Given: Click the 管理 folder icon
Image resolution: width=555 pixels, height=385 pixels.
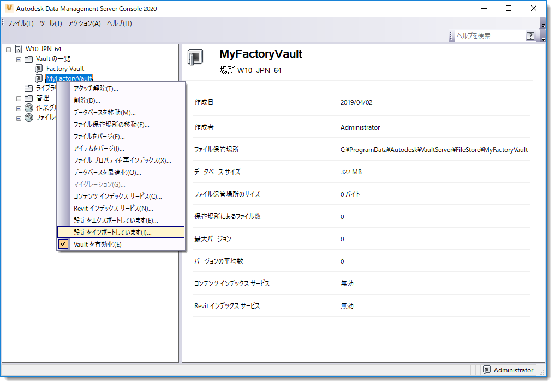Looking at the screenshot, I should pyautogui.click(x=29, y=98).
